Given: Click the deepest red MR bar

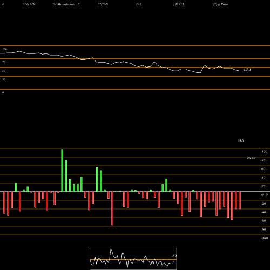Looking at the screenshot, I should (112, 208).
